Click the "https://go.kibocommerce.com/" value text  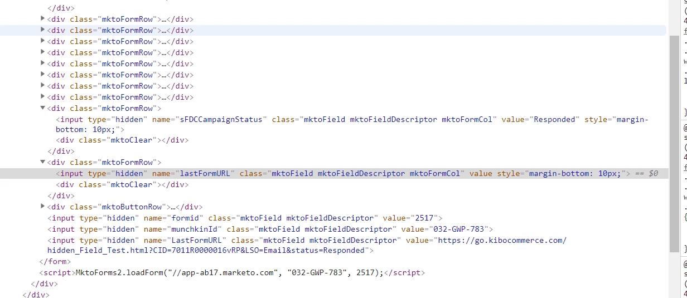[x=502, y=240]
